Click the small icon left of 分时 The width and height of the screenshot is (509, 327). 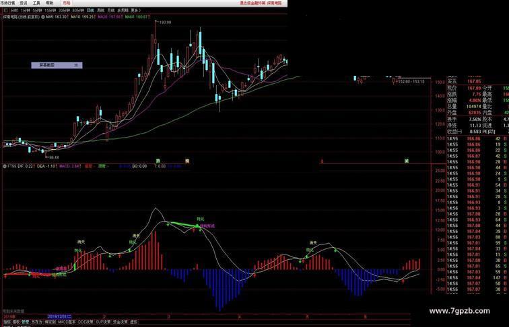pos(5,10)
